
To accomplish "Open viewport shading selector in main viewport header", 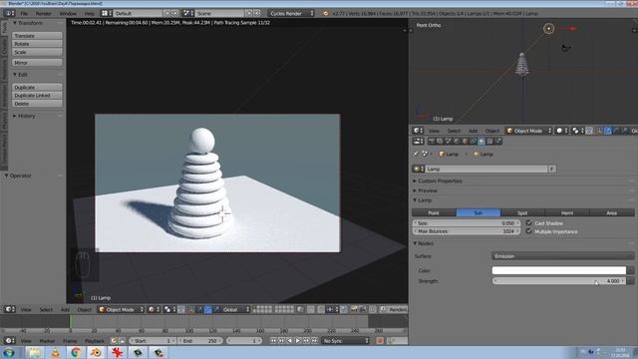I will coord(154,309).
